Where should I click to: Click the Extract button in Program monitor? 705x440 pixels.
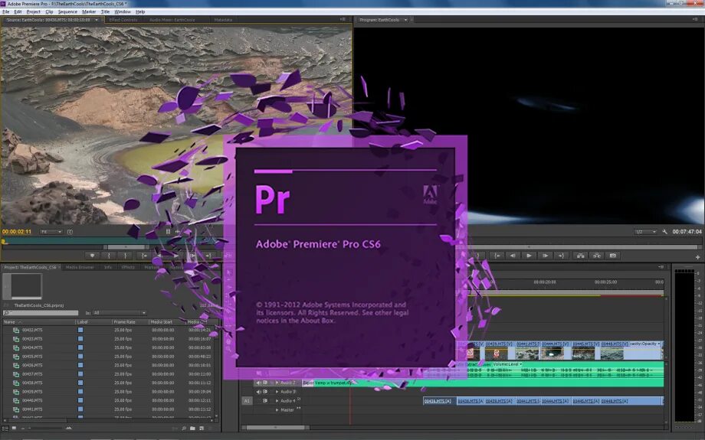597,256
